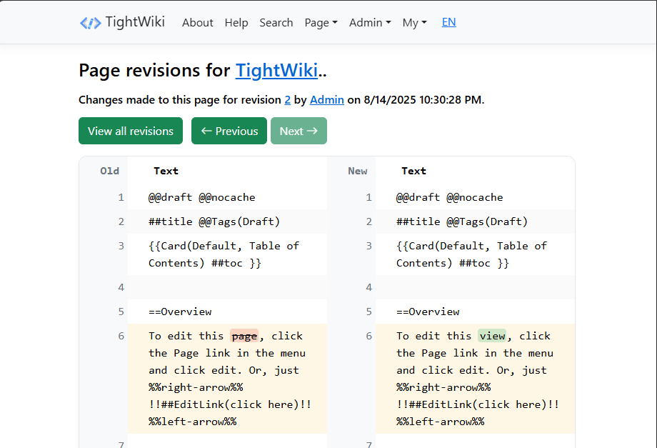Click the TightWiki logo icon

[x=90, y=23]
